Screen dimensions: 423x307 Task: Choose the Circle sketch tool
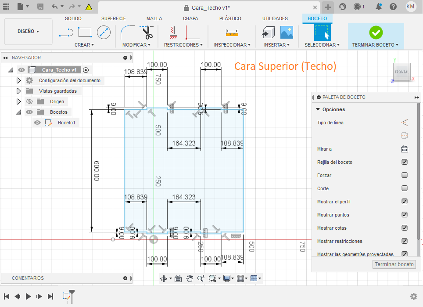(x=104, y=32)
